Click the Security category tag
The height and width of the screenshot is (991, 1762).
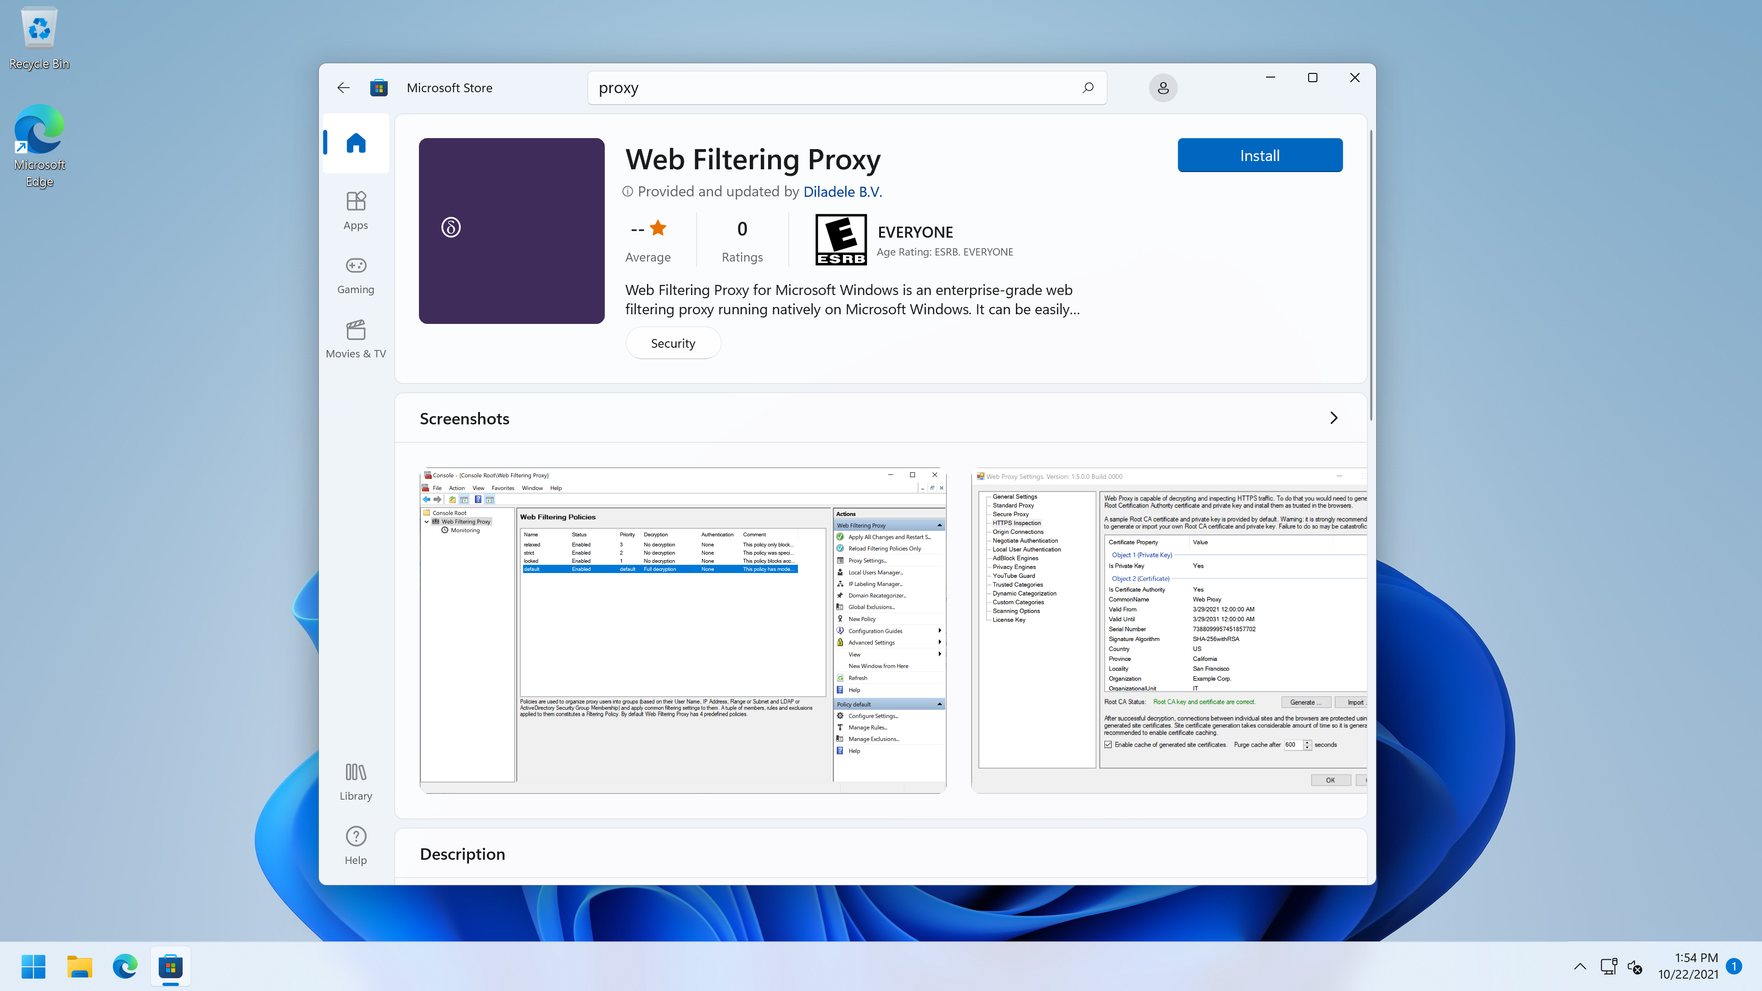[x=673, y=343]
